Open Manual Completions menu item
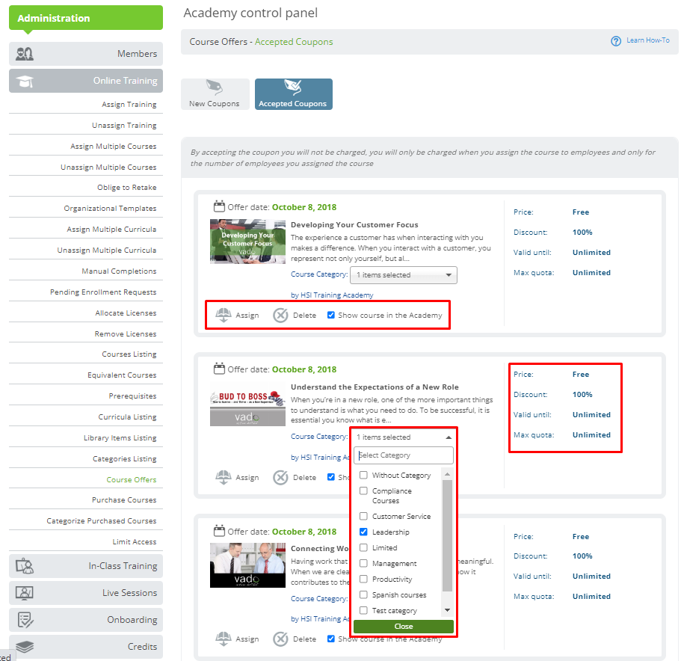Viewport: 681px width, 661px height. tap(119, 271)
